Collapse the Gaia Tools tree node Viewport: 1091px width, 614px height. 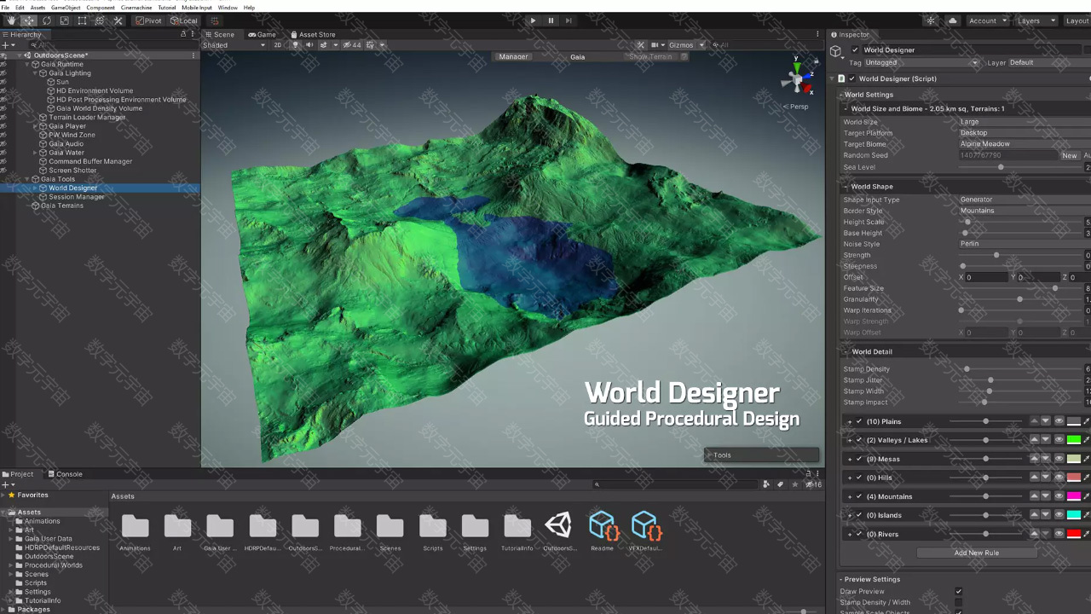click(x=28, y=179)
